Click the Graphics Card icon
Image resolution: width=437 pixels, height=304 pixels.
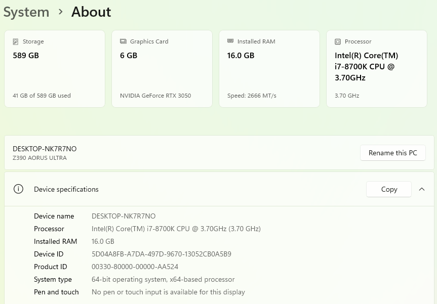click(123, 41)
